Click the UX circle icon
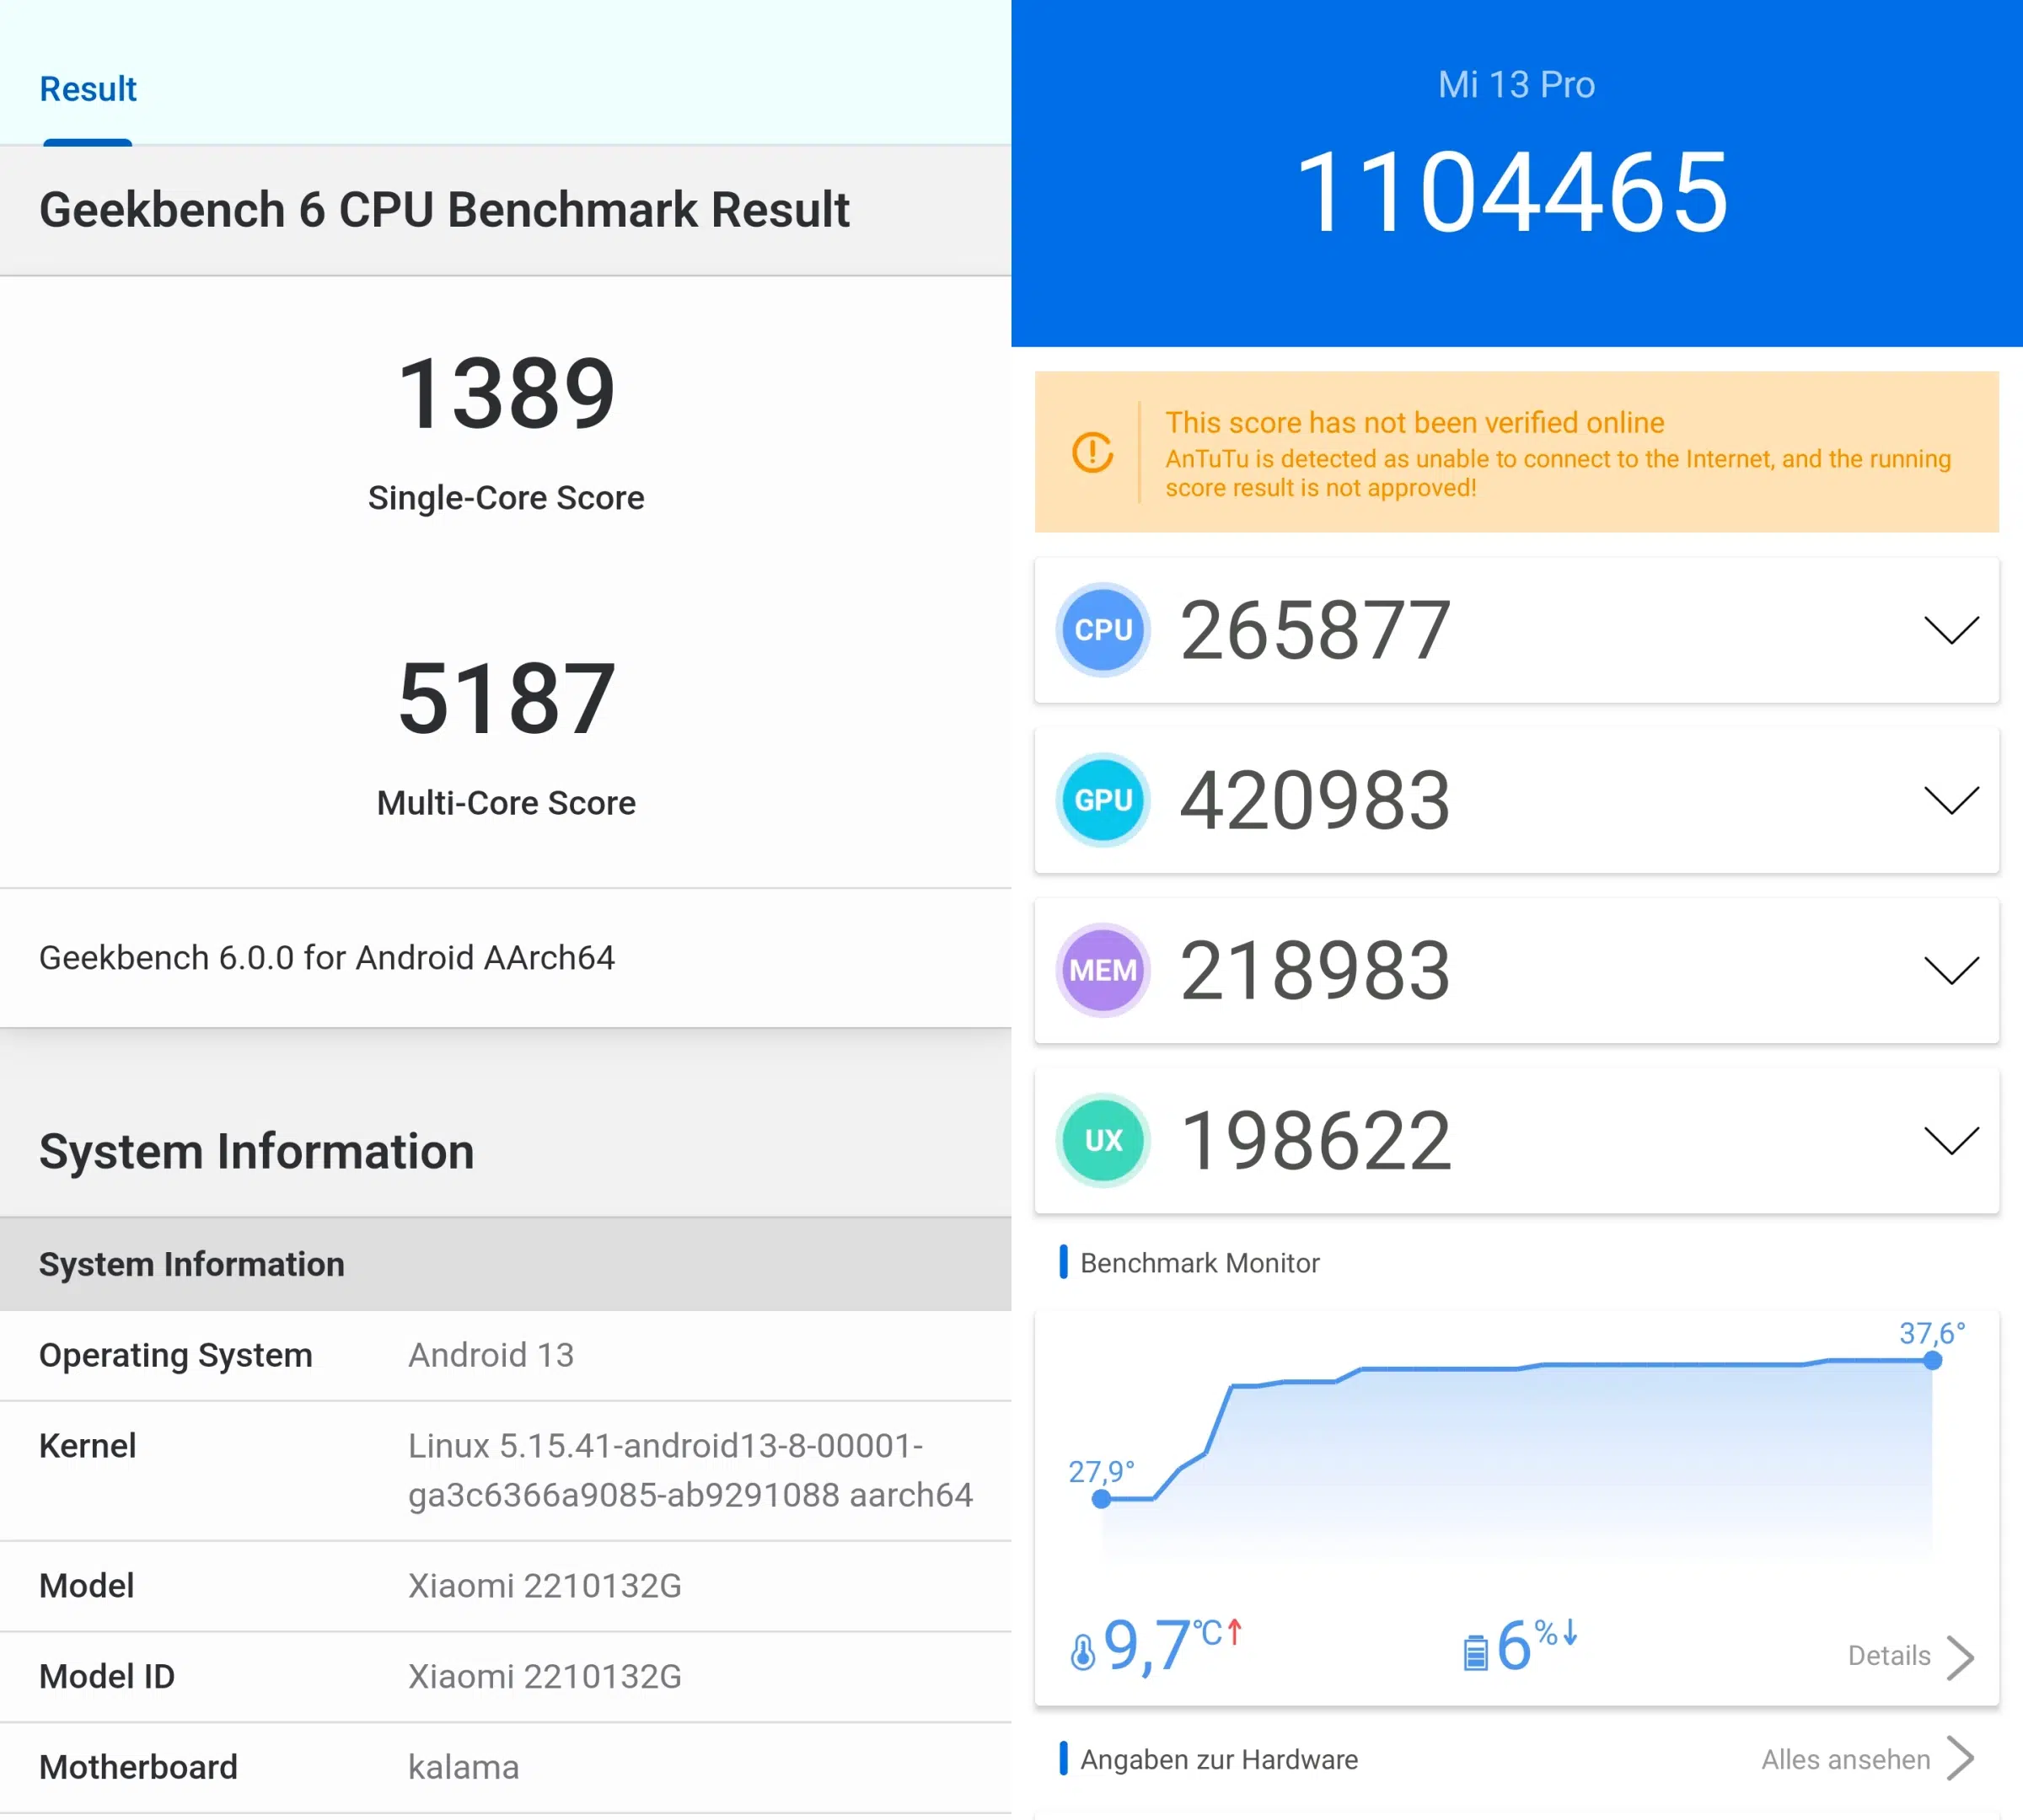Image resolution: width=2023 pixels, height=1820 pixels. (1103, 1140)
